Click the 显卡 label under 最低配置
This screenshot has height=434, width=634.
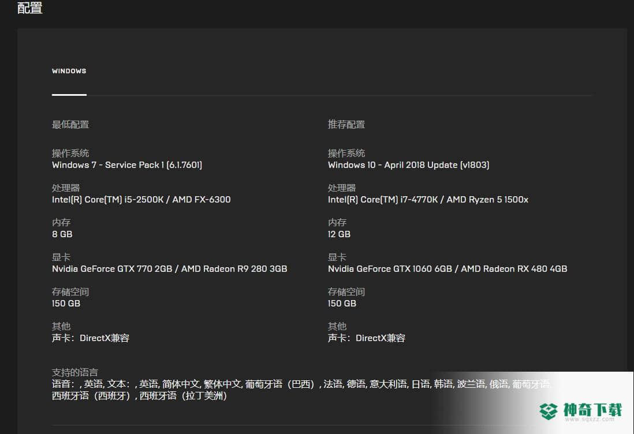point(61,257)
